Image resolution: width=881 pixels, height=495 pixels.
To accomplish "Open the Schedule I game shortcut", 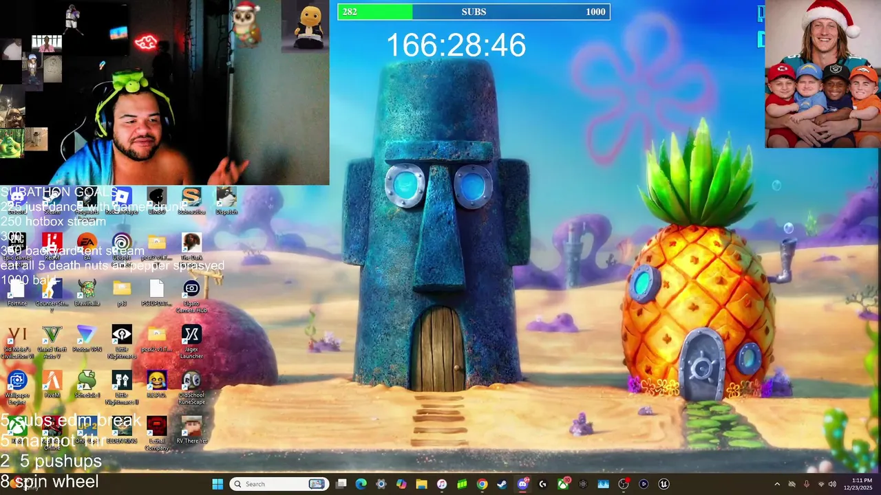I will (x=87, y=384).
